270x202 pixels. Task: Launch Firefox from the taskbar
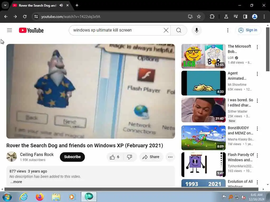pos(40,197)
